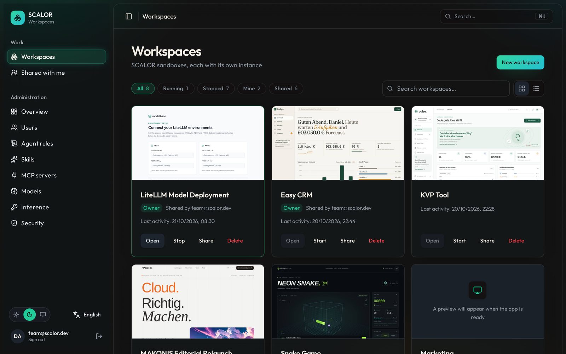Screen dimensions: 566x354
Task: Click the Inference key icon
Action: (14, 207)
